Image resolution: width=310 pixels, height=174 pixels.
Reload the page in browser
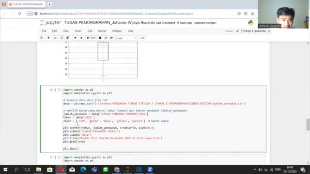[x=19, y=14]
